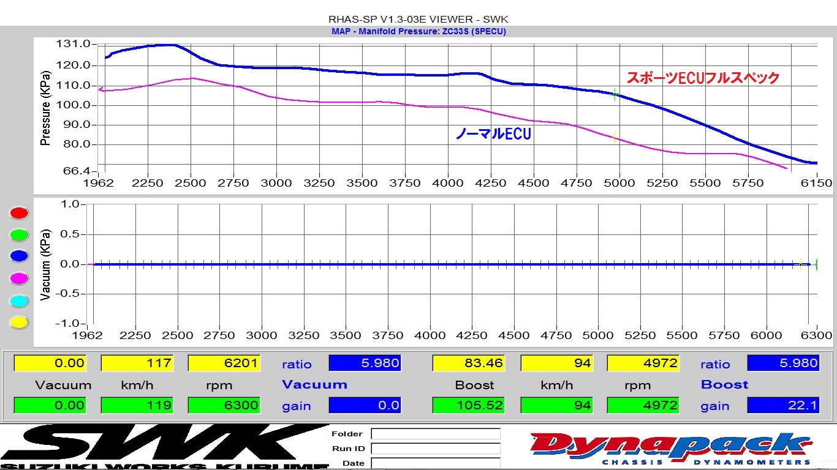
Task: Select the cyan run circle
Action: [x=19, y=301]
